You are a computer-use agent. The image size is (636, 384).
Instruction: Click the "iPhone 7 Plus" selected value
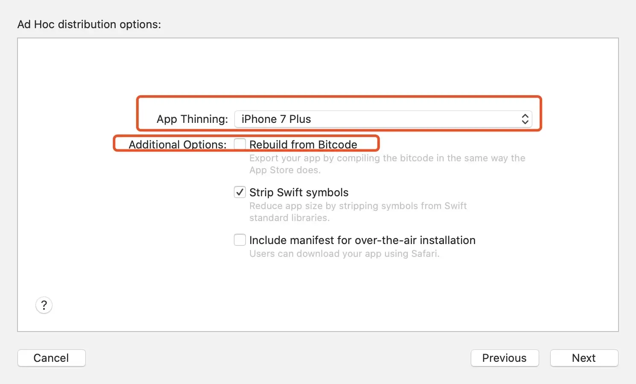click(276, 119)
